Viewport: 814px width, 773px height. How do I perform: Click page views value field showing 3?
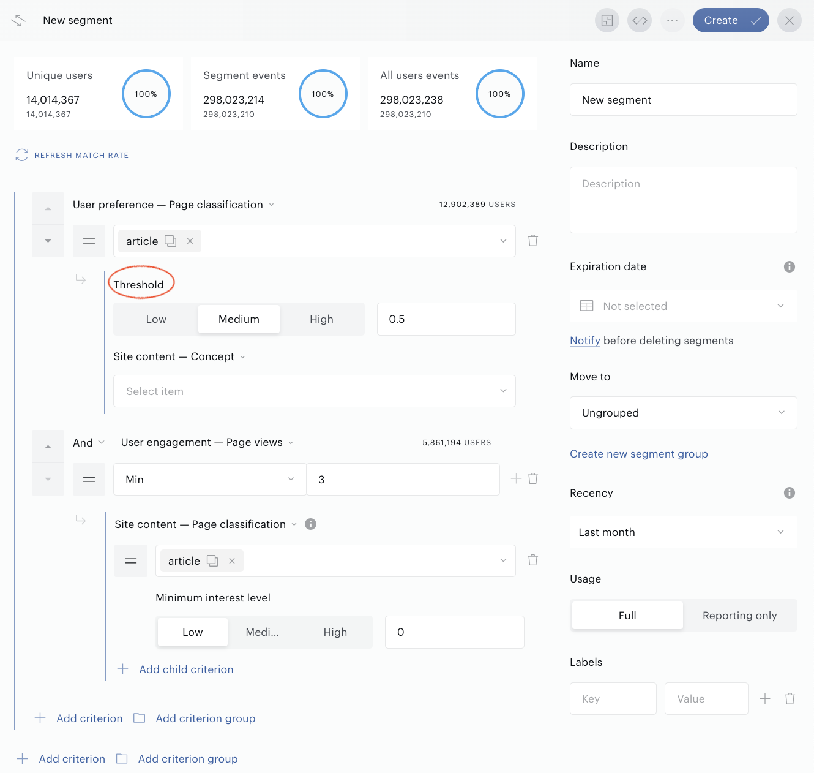[403, 479]
